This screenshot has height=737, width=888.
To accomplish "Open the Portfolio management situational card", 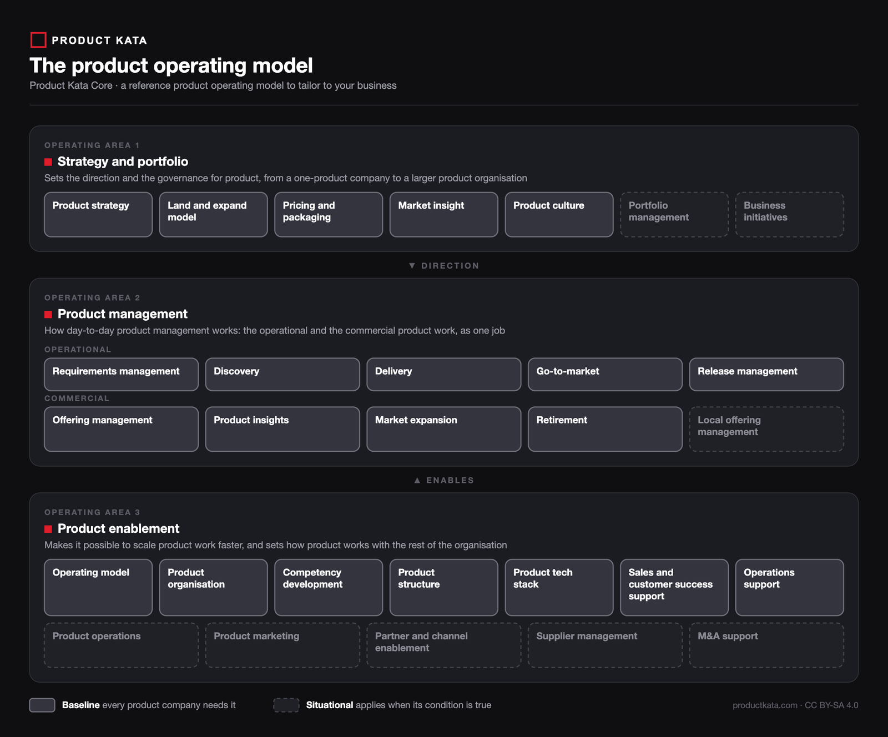I will 674,215.
